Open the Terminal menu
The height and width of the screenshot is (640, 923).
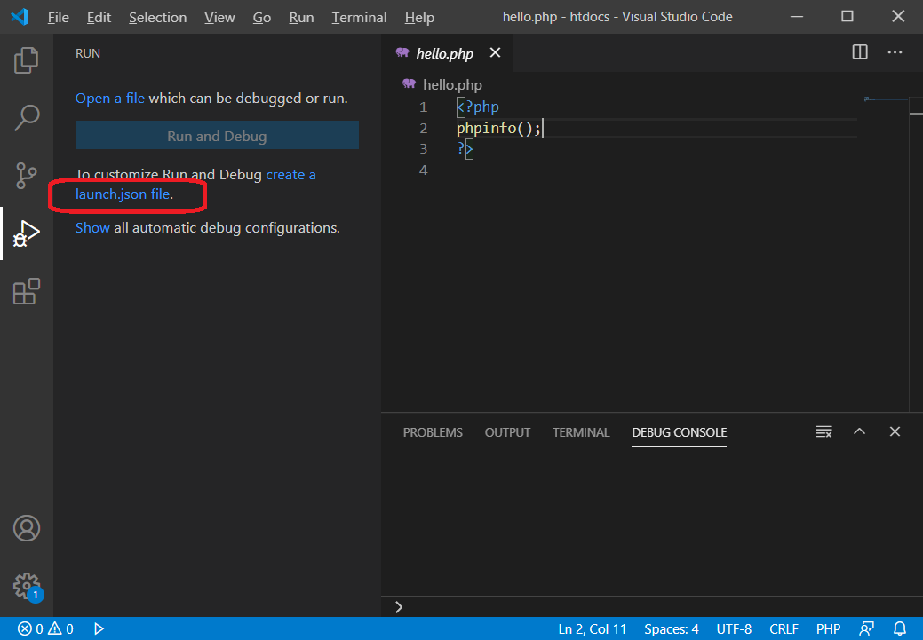(359, 17)
